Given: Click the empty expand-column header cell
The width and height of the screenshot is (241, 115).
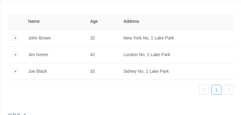Looking at the screenshot, I should pos(16,21).
